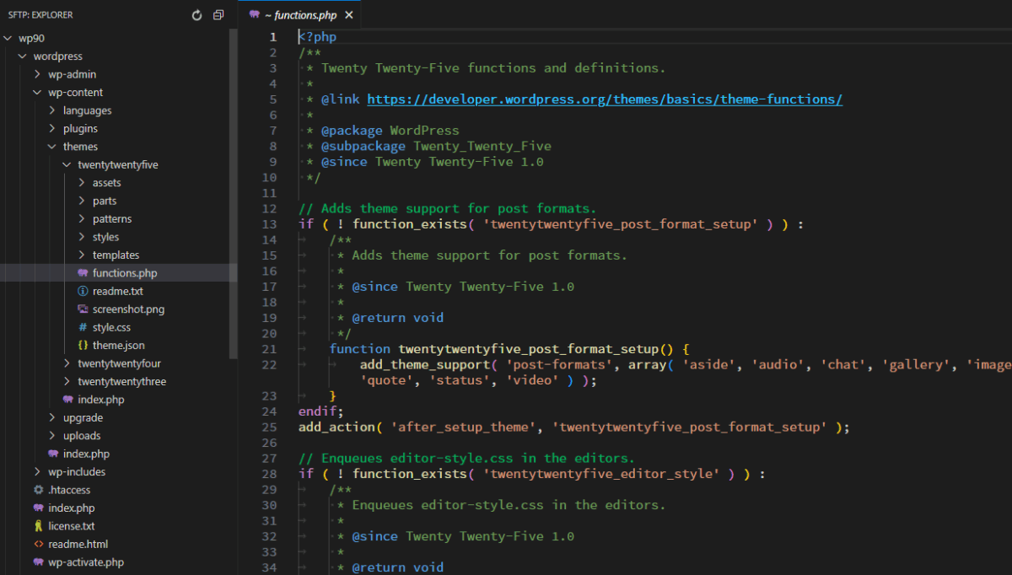Collapse the themes folder
1012x575 pixels.
(x=53, y=147)
